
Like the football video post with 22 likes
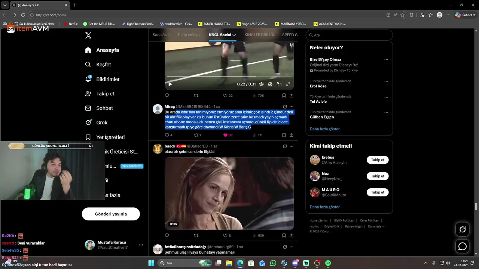(228, 96)
